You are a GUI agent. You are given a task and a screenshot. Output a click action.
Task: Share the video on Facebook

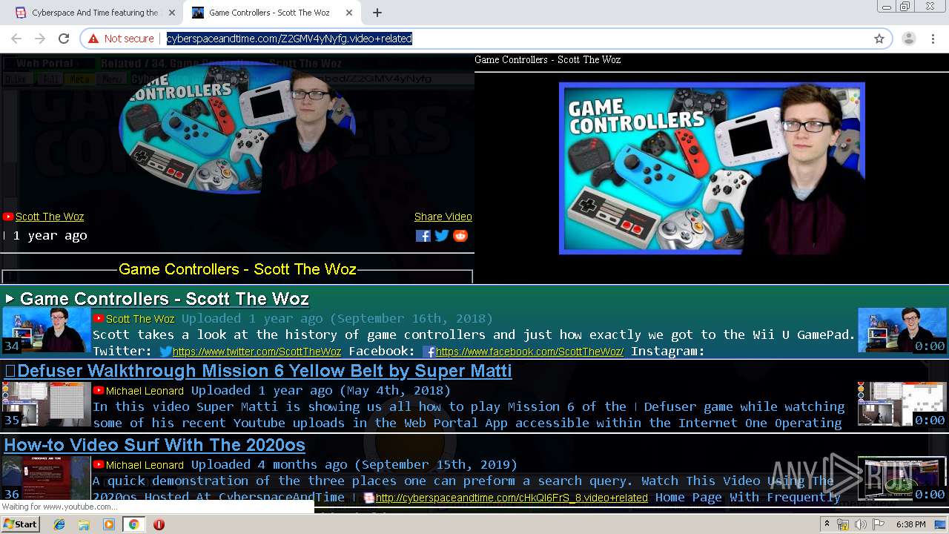click(x=423, y=236)
